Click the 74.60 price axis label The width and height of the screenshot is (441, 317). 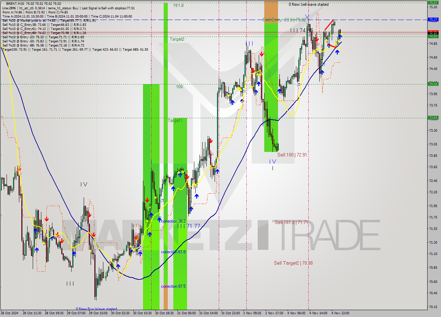click(x=433, y=57)
